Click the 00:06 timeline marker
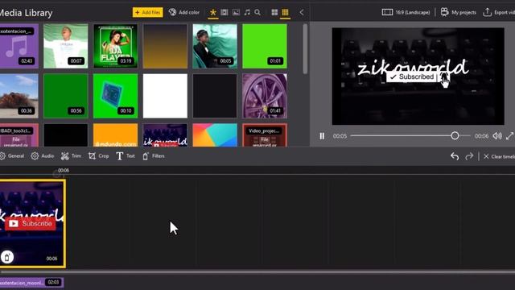Image resolution: width=515 pixels, height=290 pixels. pos(64,170)
